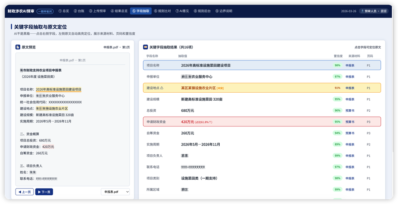The image size is (398, 204).
Task: Open 预算书 source link in 申请财政资金 row
Action: (x=350, y=122)
